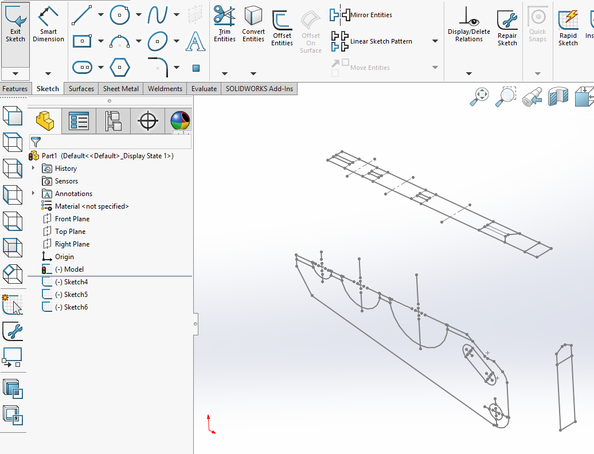
Task: Switch to the SOLIDWORKS Add-Ins tab
Action: pos(259,89)
